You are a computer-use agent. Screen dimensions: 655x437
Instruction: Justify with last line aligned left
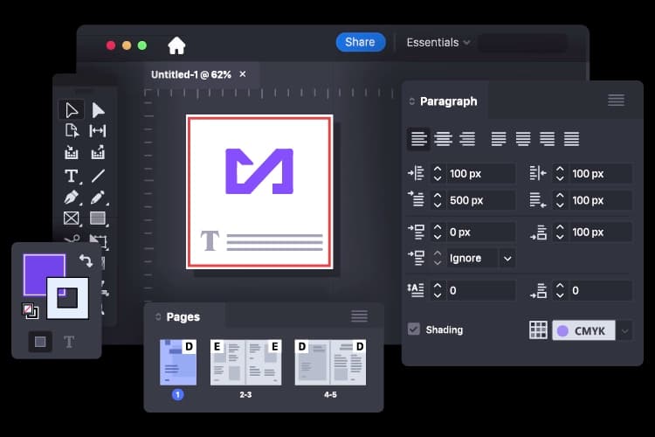(x=499, y=139)
